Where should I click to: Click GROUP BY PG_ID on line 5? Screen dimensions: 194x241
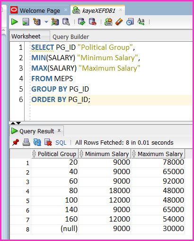click(x=60, y=89)
